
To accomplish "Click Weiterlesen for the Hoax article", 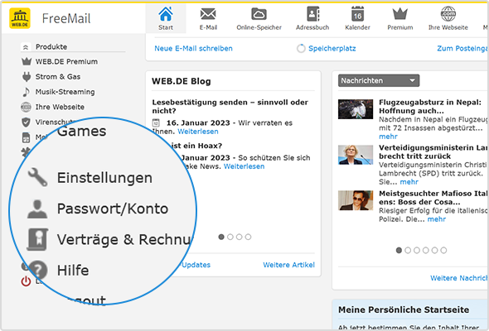I will (244, 166).
